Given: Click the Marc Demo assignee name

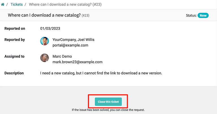Looking at the screenshot, I should pyautogui.click(x=62, y=56).
